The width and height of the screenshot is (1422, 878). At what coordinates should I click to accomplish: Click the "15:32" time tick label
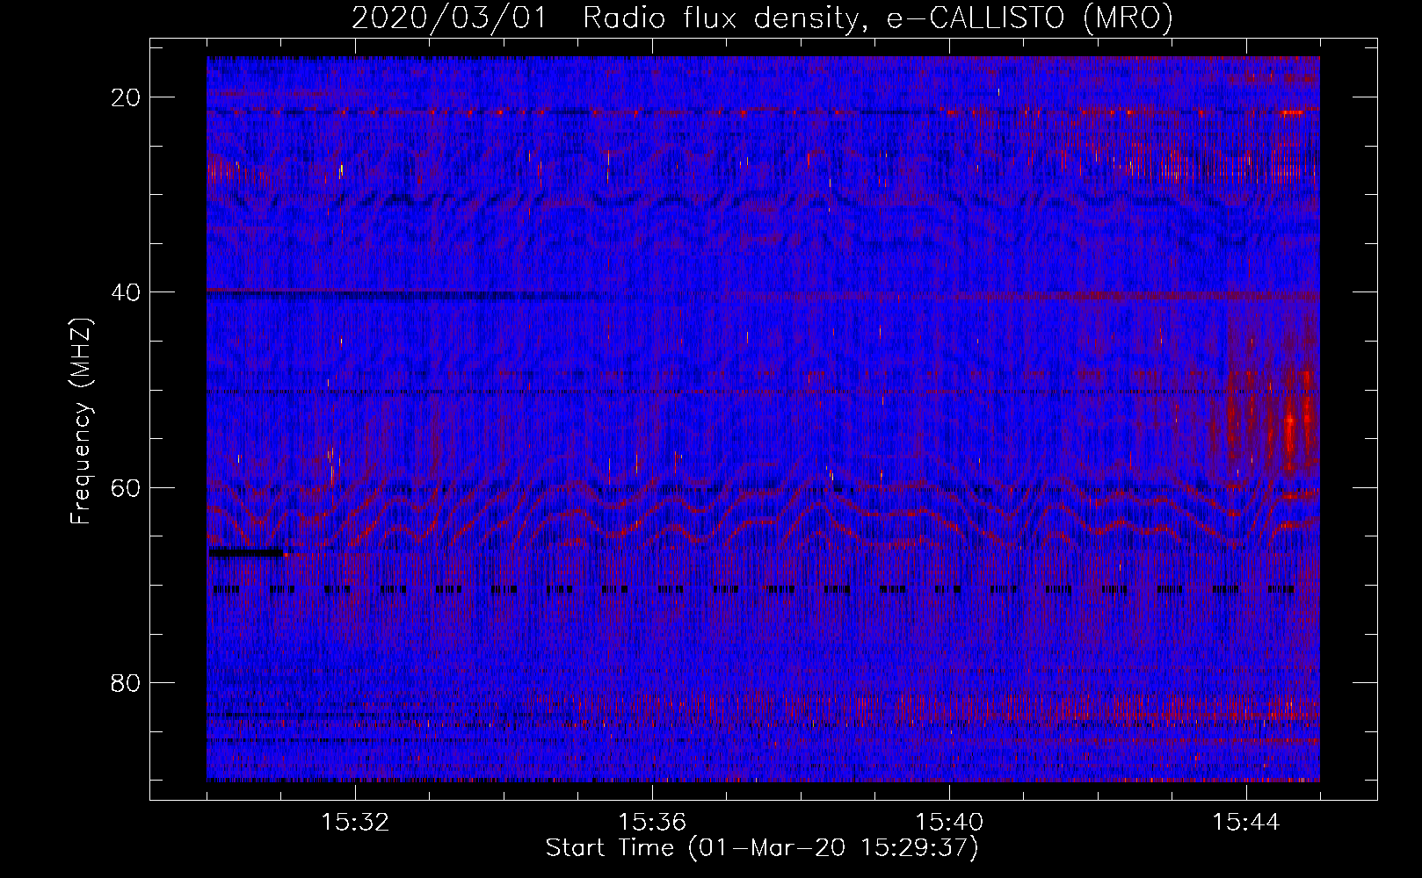355,822
